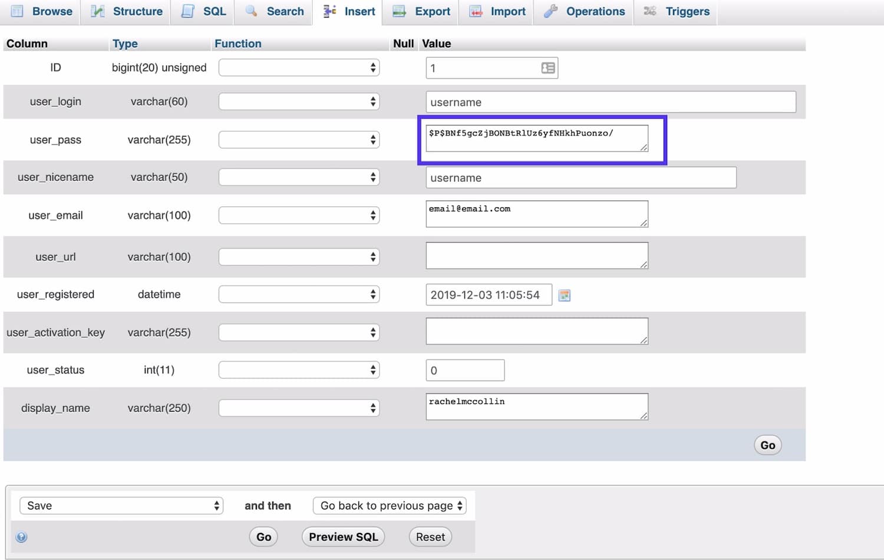Open the calendar picker for user_registered
The height and width of the screenshot is (560, 884).
coord(564,295)
